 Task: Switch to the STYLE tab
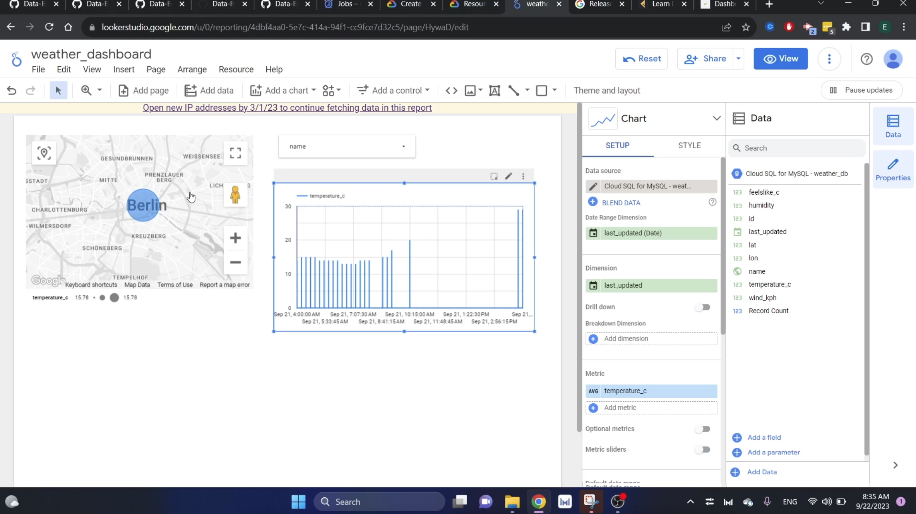689,145
